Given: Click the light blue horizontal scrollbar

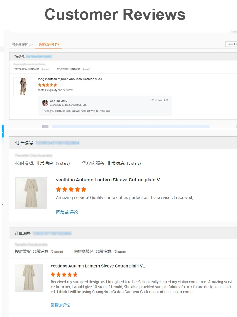Looking at the screenshot, I should pos(130,126).
